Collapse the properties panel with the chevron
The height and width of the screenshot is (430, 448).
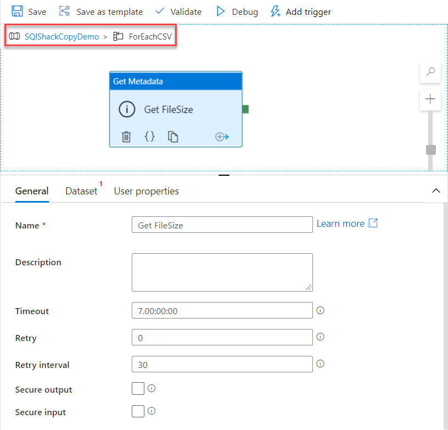click(436, 191)
